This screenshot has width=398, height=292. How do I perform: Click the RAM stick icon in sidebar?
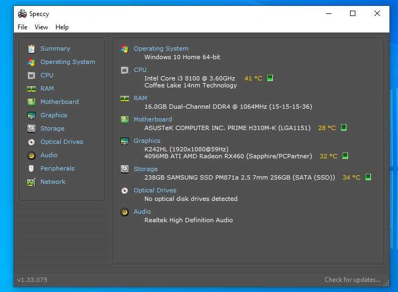point(31,89)
